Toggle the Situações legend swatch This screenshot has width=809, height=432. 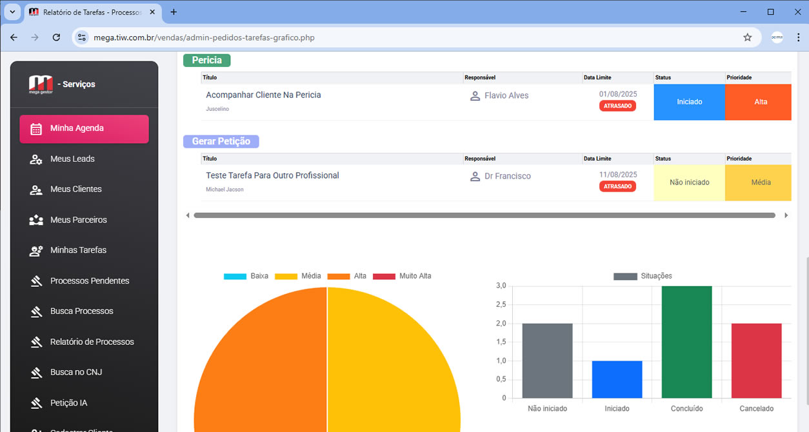tap(625, 277)
